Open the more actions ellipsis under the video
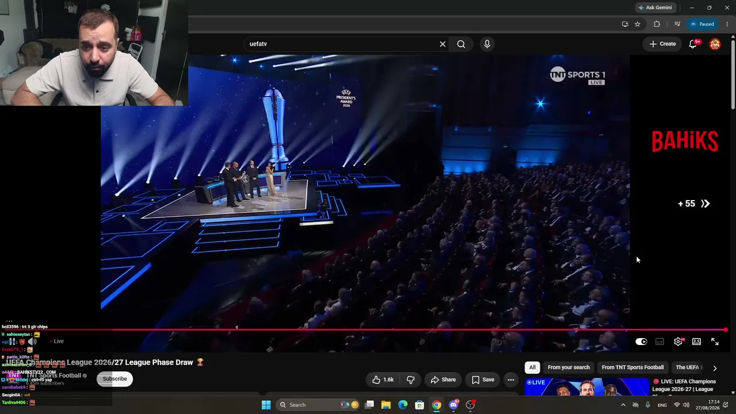Screen dimensions: 736x414 [x=511, y=379]
